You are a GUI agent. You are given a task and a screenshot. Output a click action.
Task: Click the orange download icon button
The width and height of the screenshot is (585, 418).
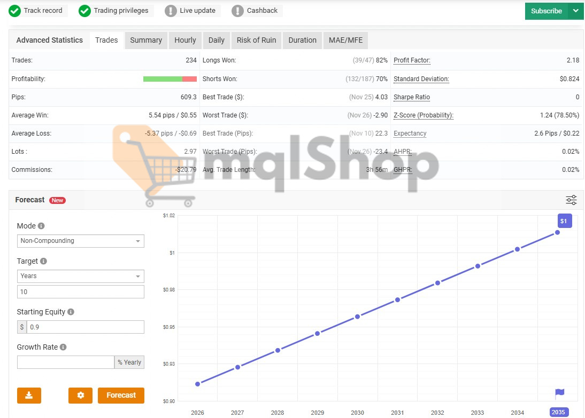click(29, 396)
